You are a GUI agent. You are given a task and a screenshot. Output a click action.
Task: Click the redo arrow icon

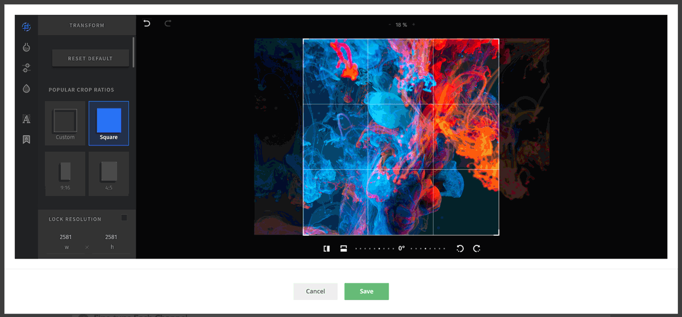click(x=168, y=23)
